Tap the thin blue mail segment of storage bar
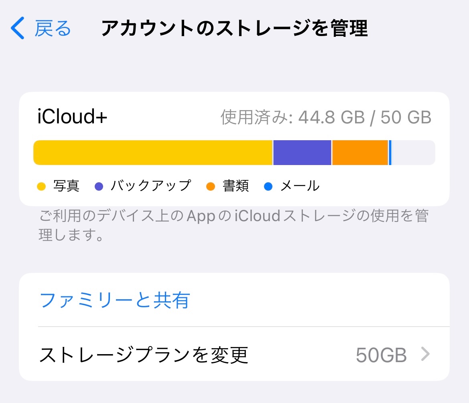This screenshot has height=403, width=469. pos(390,153)
